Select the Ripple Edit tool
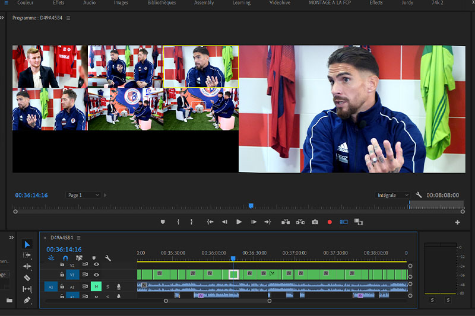The width and height of the screenshot is (475, 316). coord(27,266)
